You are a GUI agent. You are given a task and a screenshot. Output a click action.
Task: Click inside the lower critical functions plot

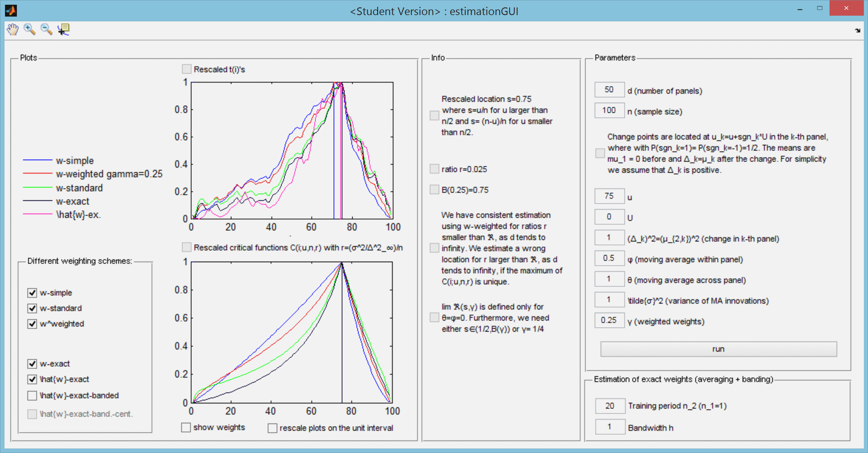tap(292, 332)
